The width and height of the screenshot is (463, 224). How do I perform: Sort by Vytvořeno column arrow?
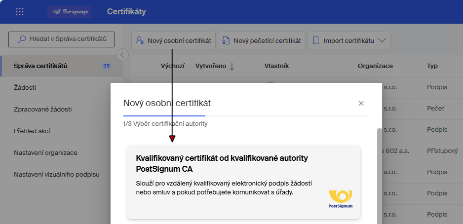point(232,66)
